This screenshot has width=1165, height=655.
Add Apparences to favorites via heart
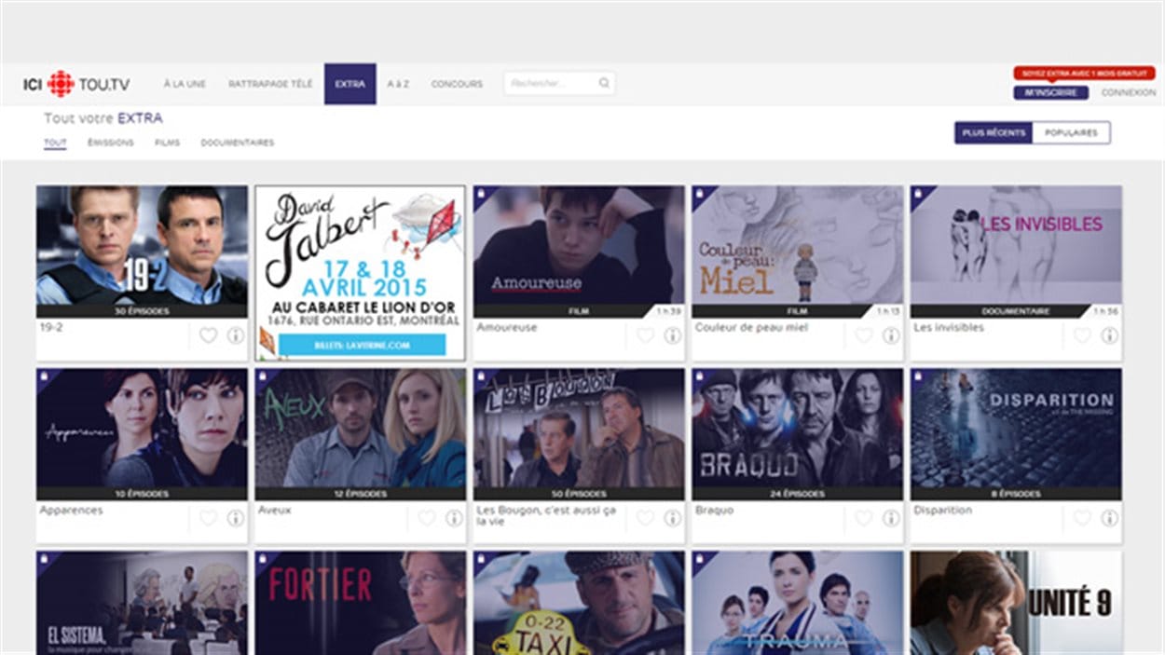tap(208, 518)
